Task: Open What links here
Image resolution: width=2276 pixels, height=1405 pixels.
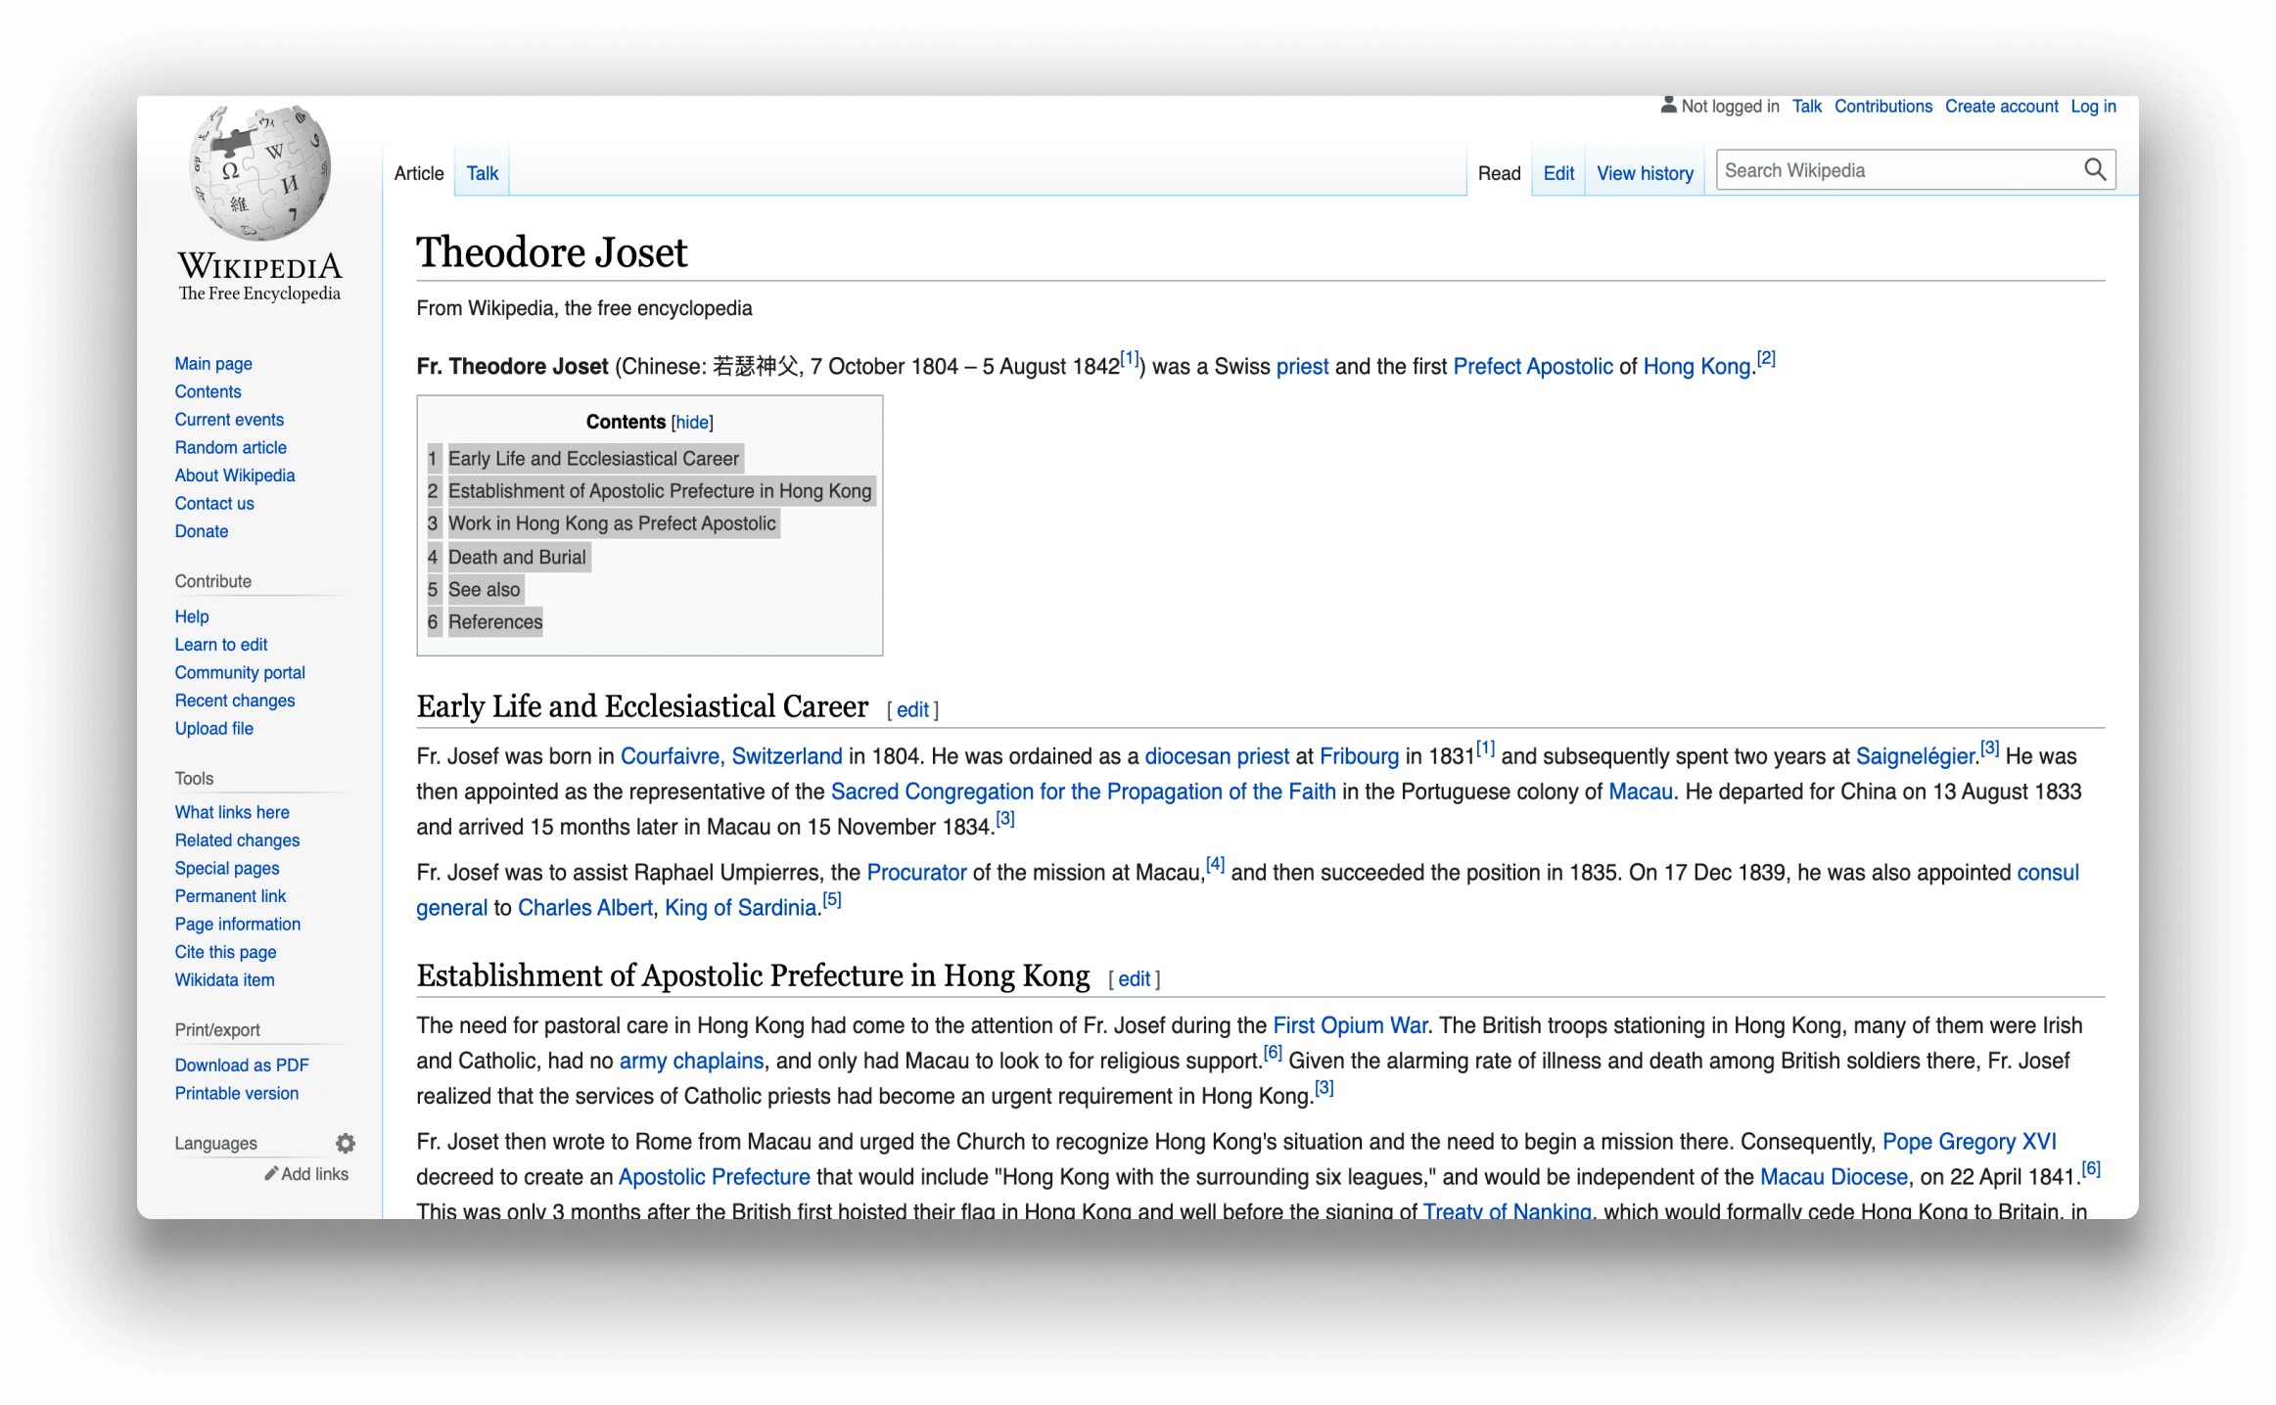Action: coord(232,812)
